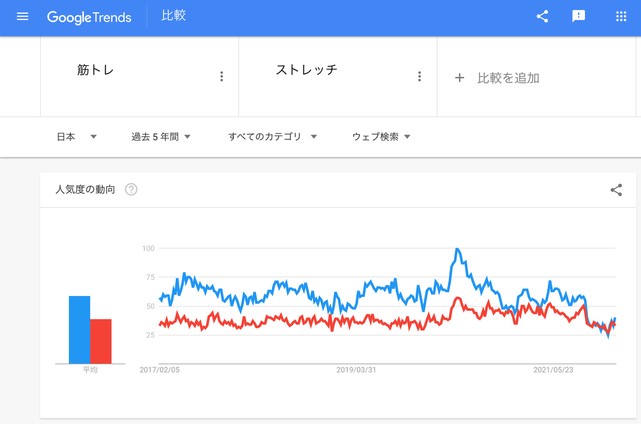This screenshot has height=424, width=641.
Task: Click the blue average bar in the 平均 chart
Action: (x=79, y=328)
